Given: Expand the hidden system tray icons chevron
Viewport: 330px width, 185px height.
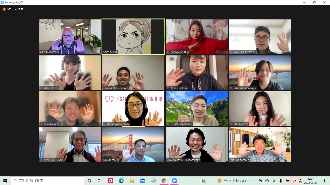Looking at the screenshot, I should tap(253, 181).
